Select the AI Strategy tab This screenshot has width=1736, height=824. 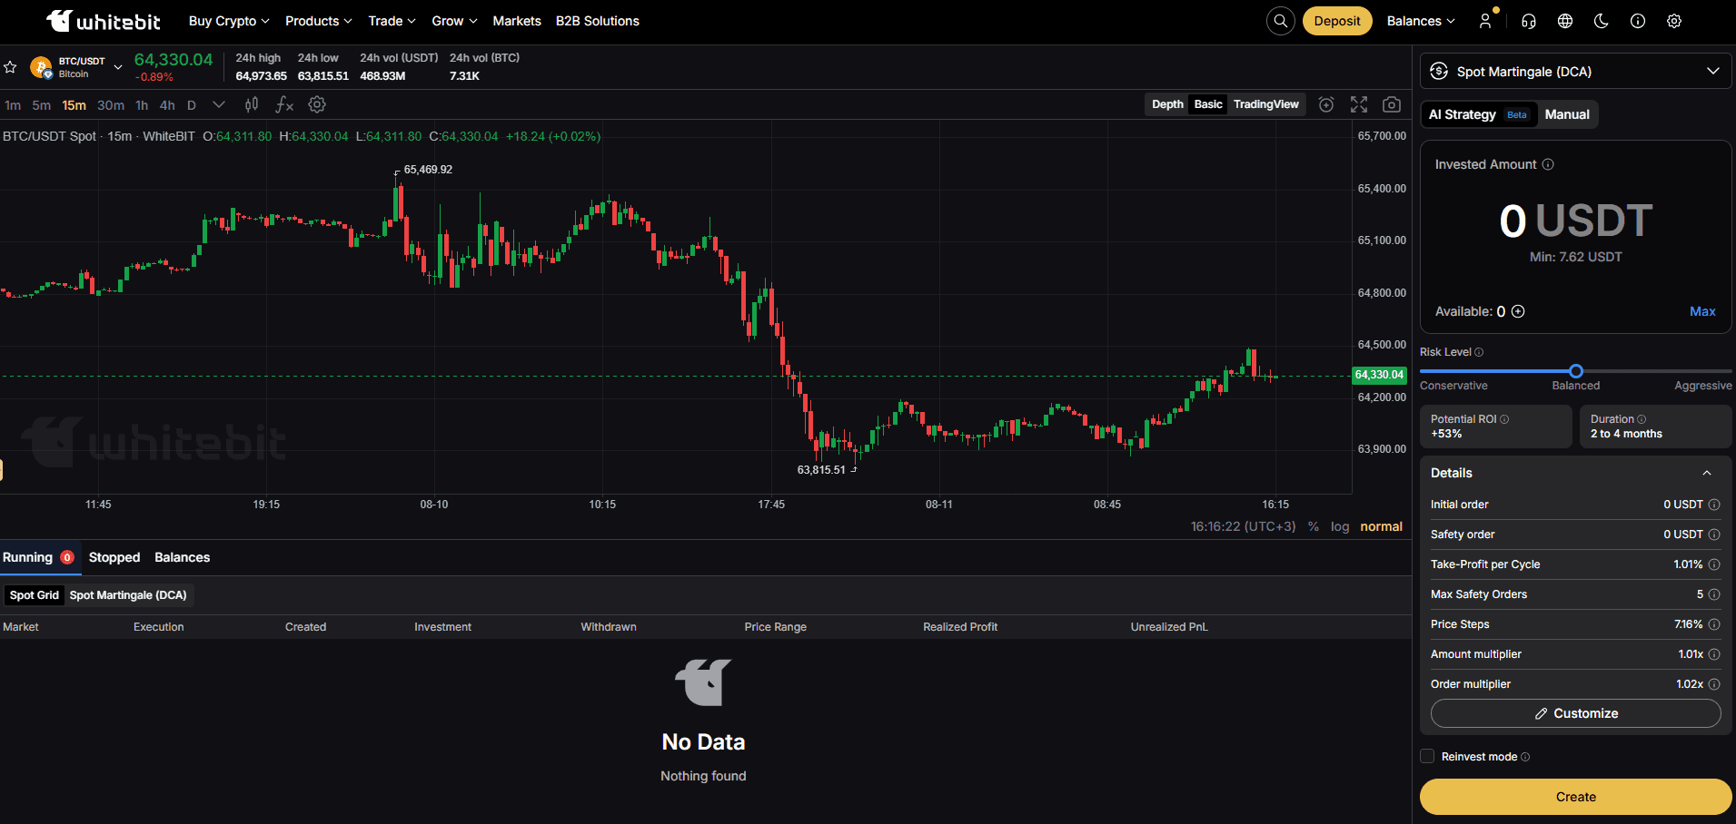[x=1478, y=114]
